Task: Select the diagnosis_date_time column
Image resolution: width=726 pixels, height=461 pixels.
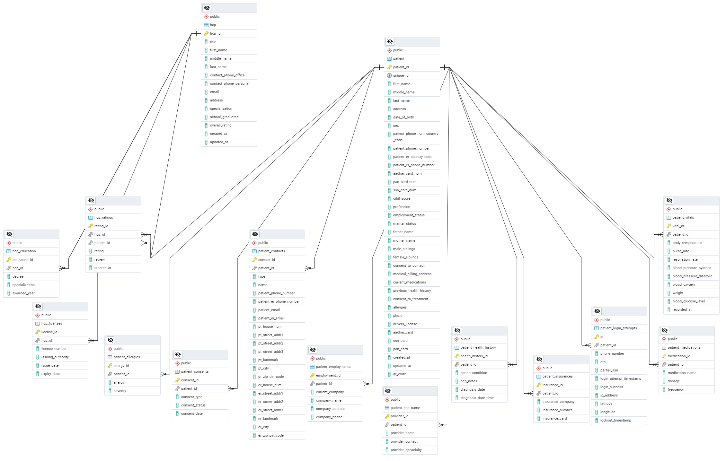Action: [x=479, y=398]
